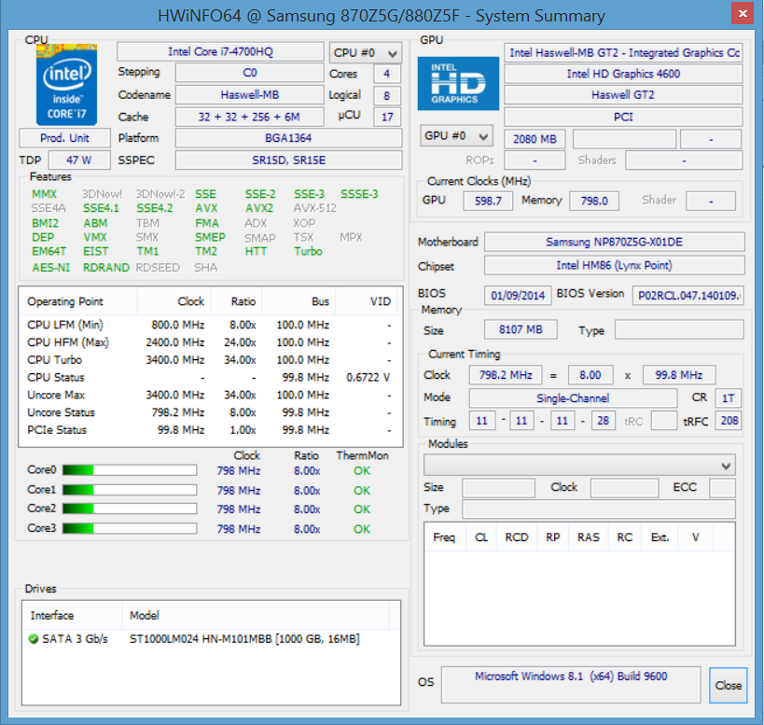This screenshot has height=725, width=764.
Task: Expand the memory Modules dropdown
Action: pyautogui.click(x=579, y=466)
